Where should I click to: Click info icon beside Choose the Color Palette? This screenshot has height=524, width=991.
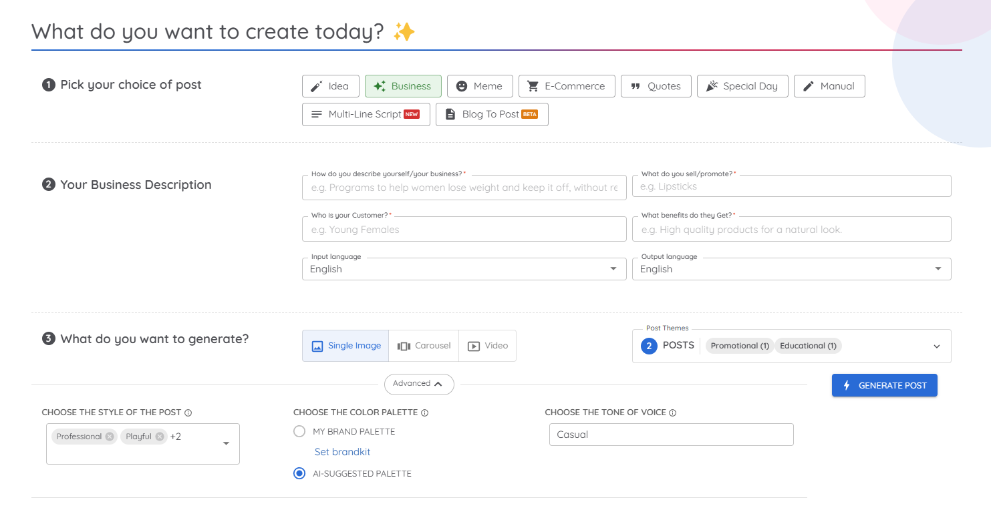tap(425, 413)
